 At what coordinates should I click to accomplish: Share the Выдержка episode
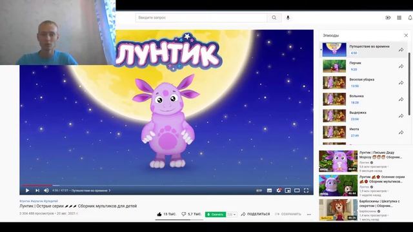[401, 116]
